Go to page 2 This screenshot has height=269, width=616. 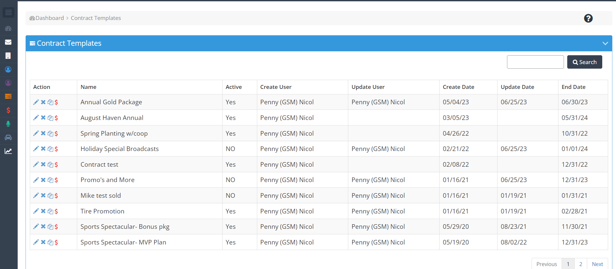(x=581, y=264)
